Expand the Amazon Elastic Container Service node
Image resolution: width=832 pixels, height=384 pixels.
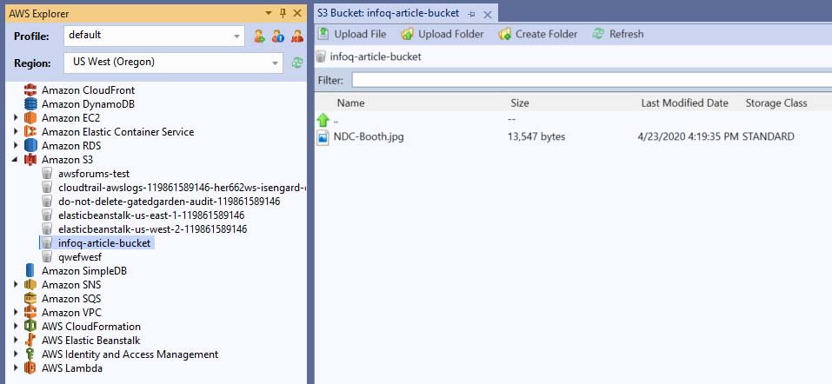[16, 131]
